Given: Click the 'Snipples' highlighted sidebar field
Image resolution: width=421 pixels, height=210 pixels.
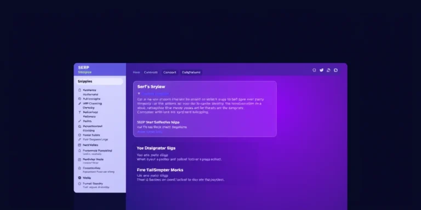Looking at the screenshot, I should tap(99, 81).
